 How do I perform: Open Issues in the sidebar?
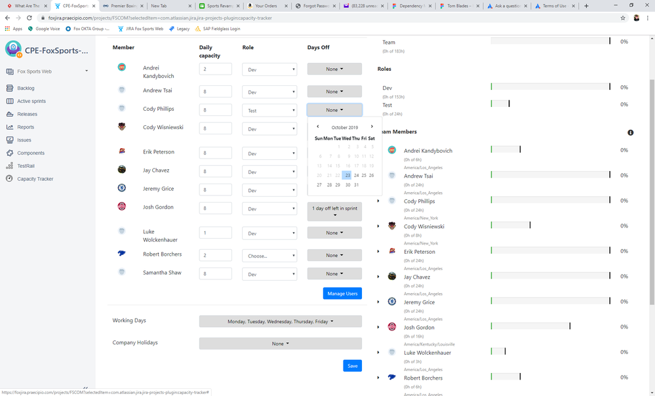24,140
